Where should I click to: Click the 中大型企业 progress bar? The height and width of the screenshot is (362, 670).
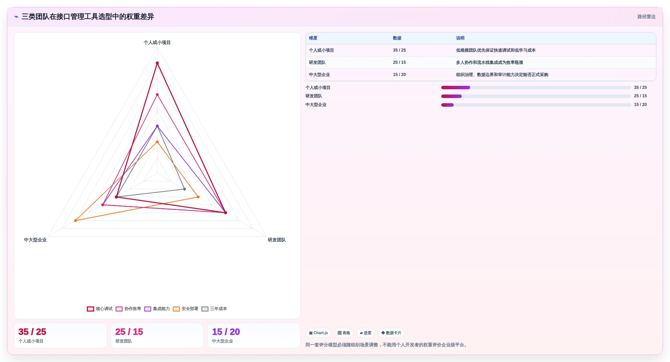(x=536, y=105)
